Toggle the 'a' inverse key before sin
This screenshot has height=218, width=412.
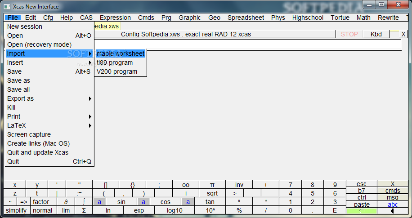[99, 202]
